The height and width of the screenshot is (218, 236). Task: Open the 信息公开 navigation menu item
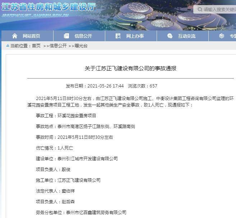[x=83, y=36]
